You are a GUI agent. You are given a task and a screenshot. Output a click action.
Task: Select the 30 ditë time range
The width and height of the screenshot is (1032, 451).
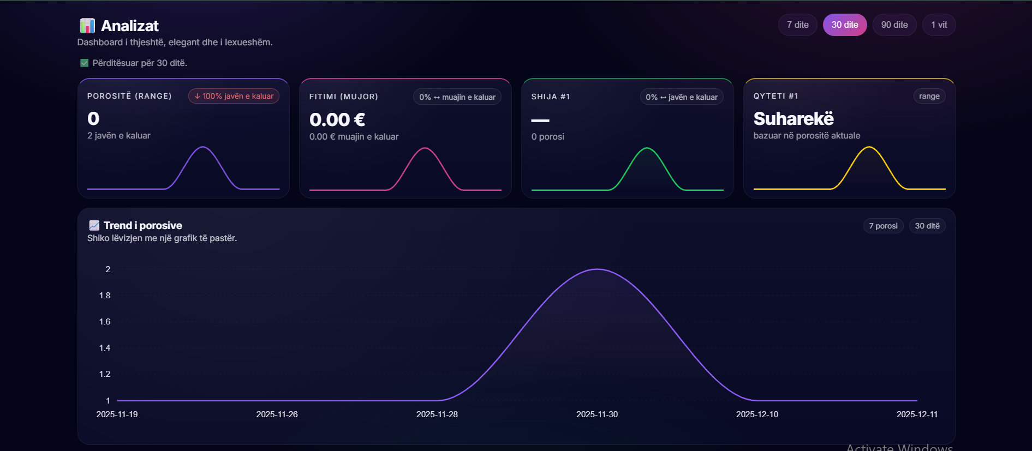pyautogui.click(x=844, y=25)
